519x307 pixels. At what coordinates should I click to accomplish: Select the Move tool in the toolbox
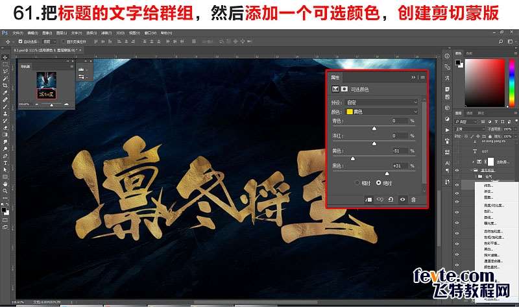click(5, 57)
